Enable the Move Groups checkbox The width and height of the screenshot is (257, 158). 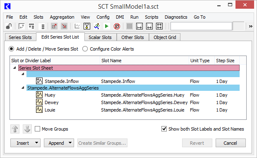point(37,129)
